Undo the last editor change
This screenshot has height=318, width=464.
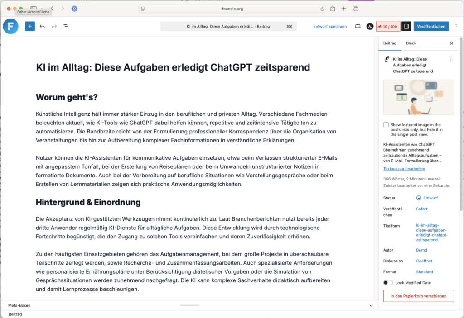(42, 27)
